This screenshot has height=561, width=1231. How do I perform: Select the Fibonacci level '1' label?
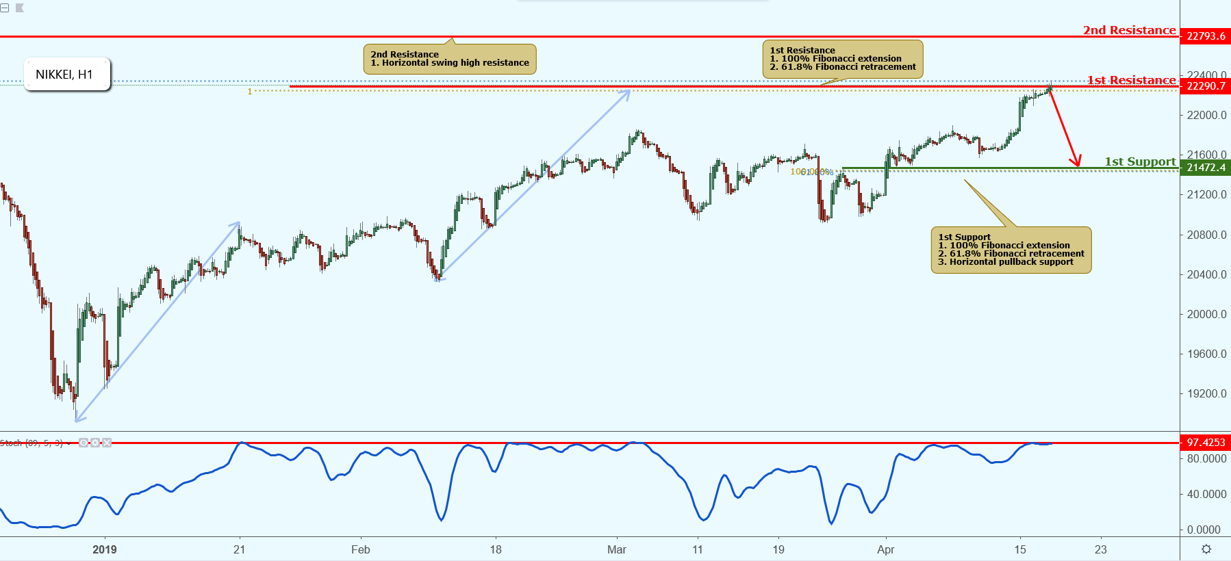(249, 91)
